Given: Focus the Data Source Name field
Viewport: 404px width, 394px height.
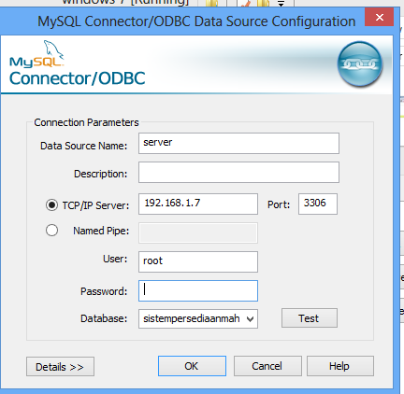Looking at the screenshot, I should [x=238, y=143].
